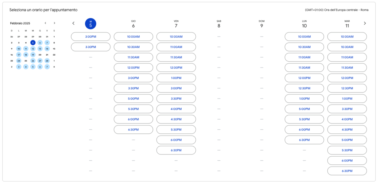
Task: Book the 3:00PM slot on Wednesday 5
Action: pyautogui.click(x=91, y=37)
